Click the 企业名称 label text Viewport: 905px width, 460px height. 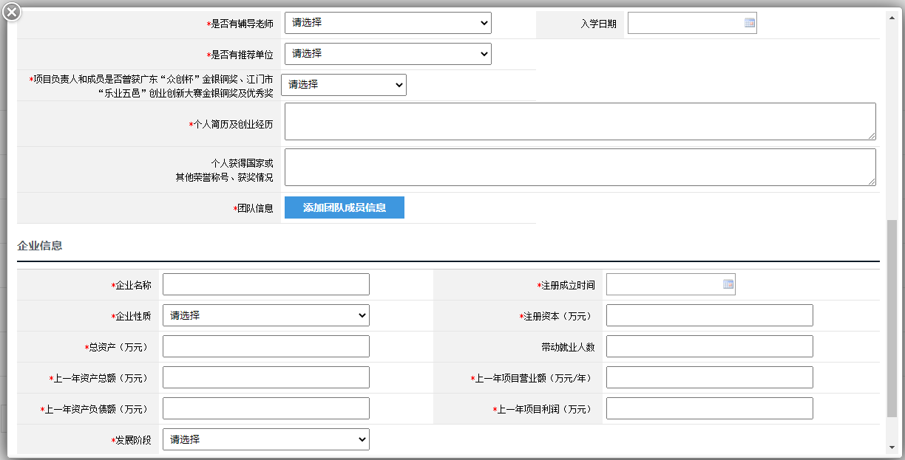click(x=133, y=285)
